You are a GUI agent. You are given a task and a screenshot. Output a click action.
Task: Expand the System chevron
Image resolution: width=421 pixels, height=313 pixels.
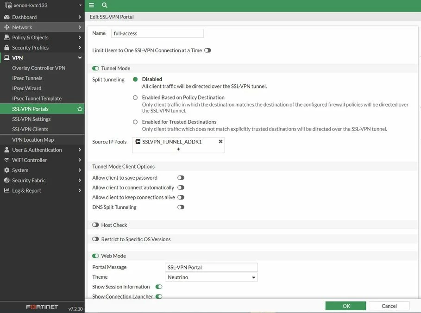80,170
